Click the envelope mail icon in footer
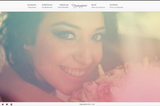Viewport: 160px width, 106px height. (x=7, y=104)
